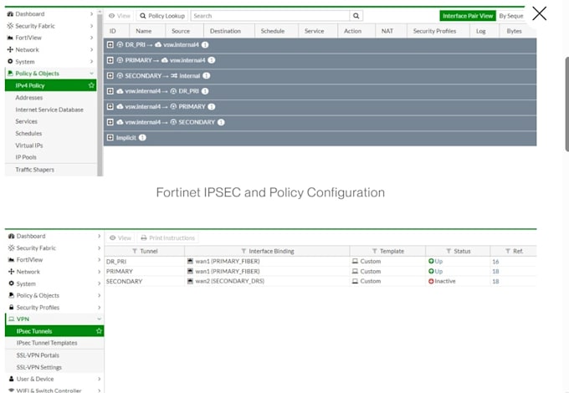Screen dimensions: 569x393
Task: Filter the Template column
Action: pos(375,251)
